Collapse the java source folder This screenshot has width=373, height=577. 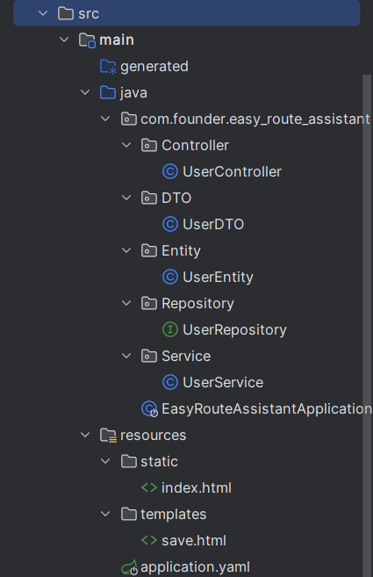click(85, 92)
